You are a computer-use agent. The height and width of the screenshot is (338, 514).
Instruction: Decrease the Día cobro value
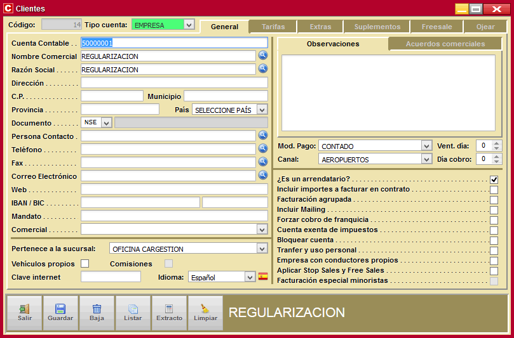click(x=497, y=162)
